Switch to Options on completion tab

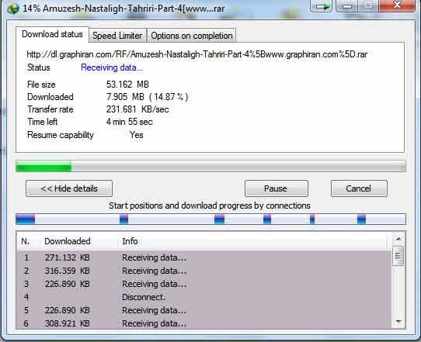point(192,36)
